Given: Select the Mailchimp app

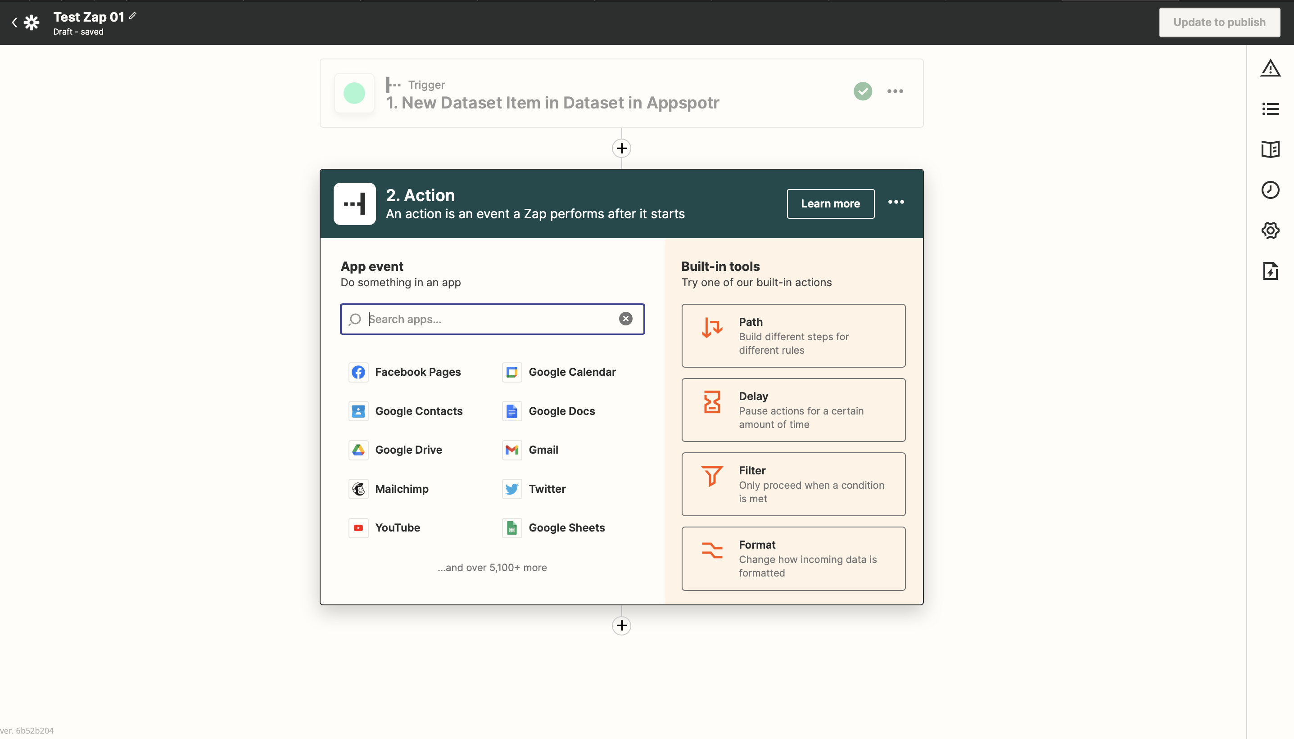Looking at the screenshot, I should 389,489.
